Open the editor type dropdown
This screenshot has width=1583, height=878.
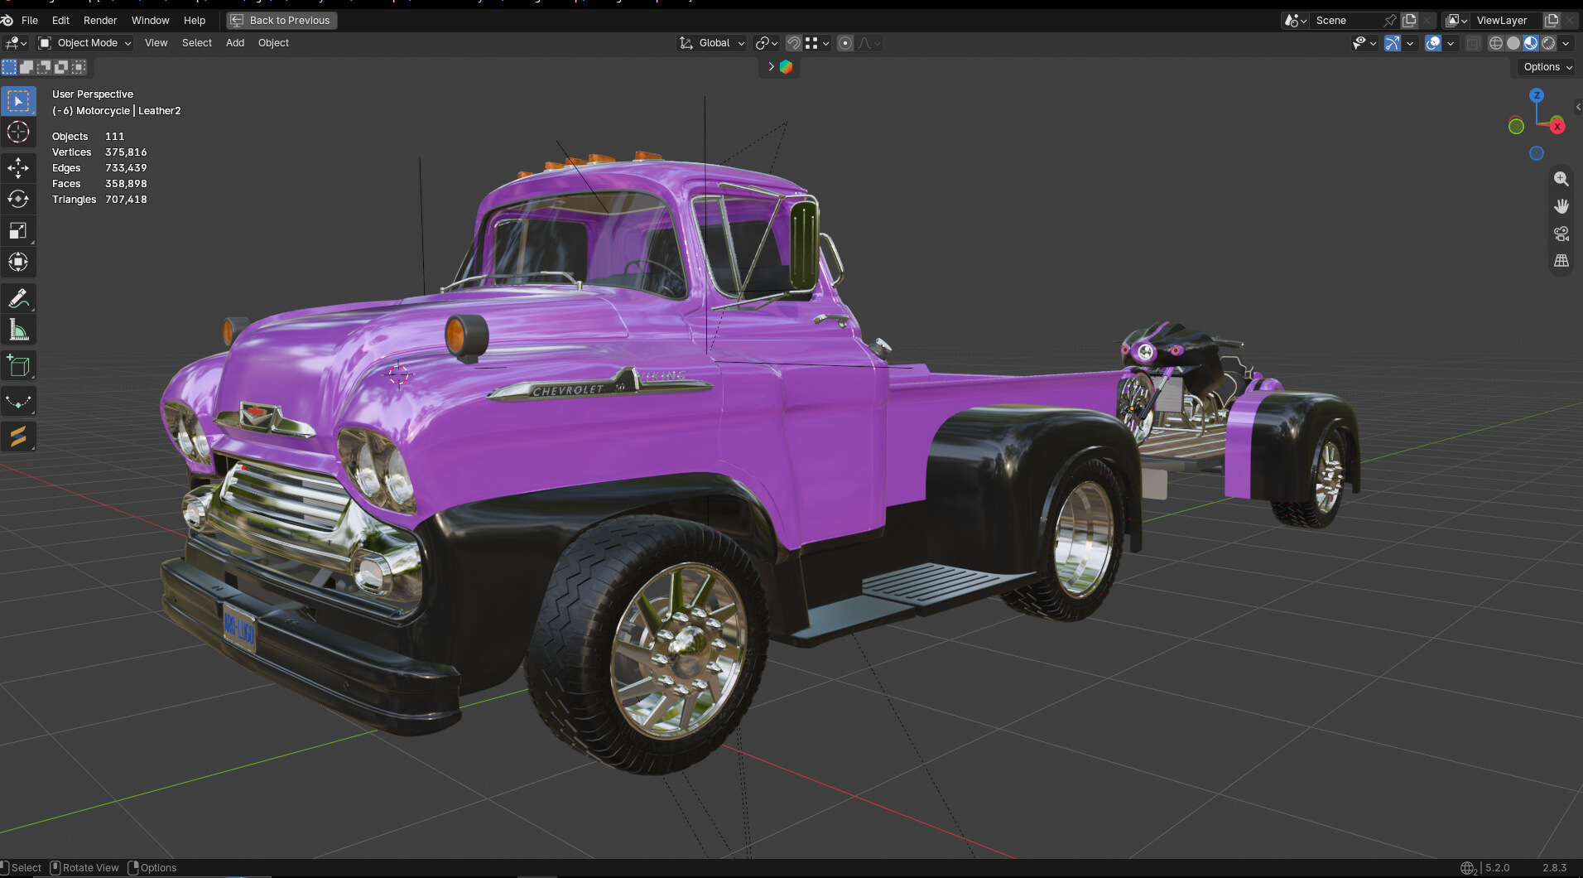click(16, 43)
